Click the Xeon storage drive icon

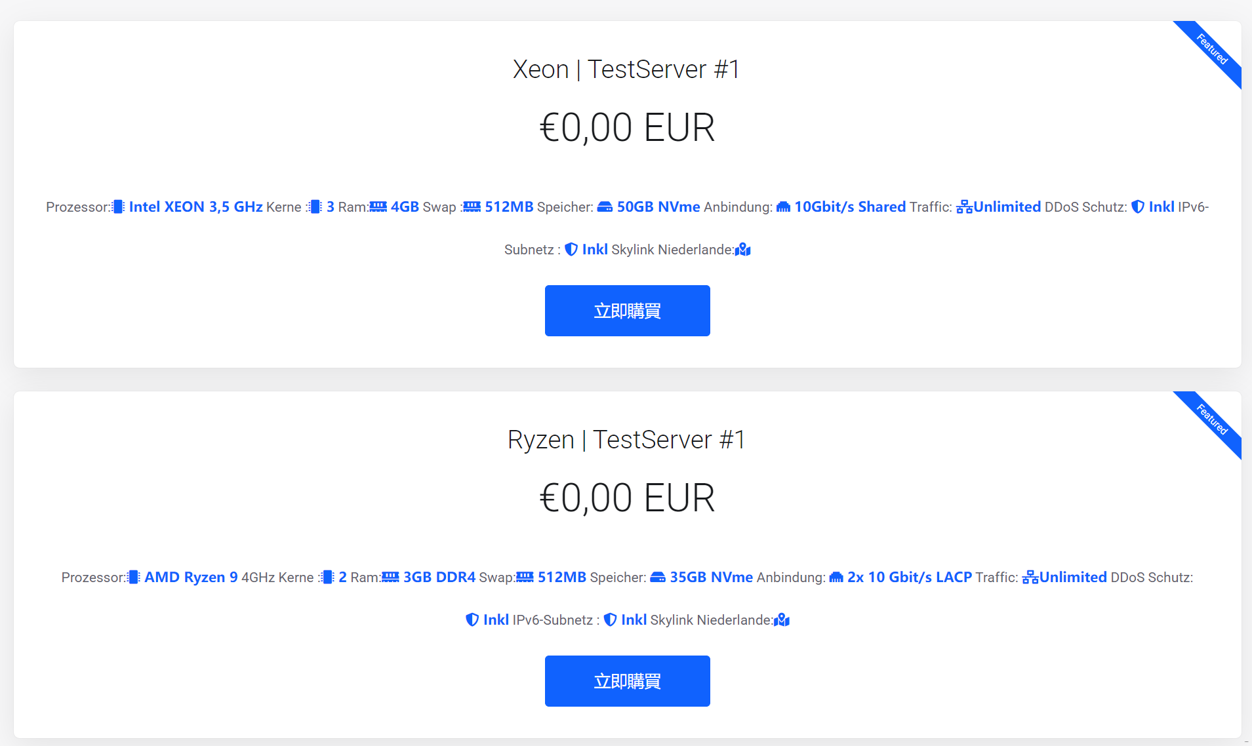click(605, 207)
